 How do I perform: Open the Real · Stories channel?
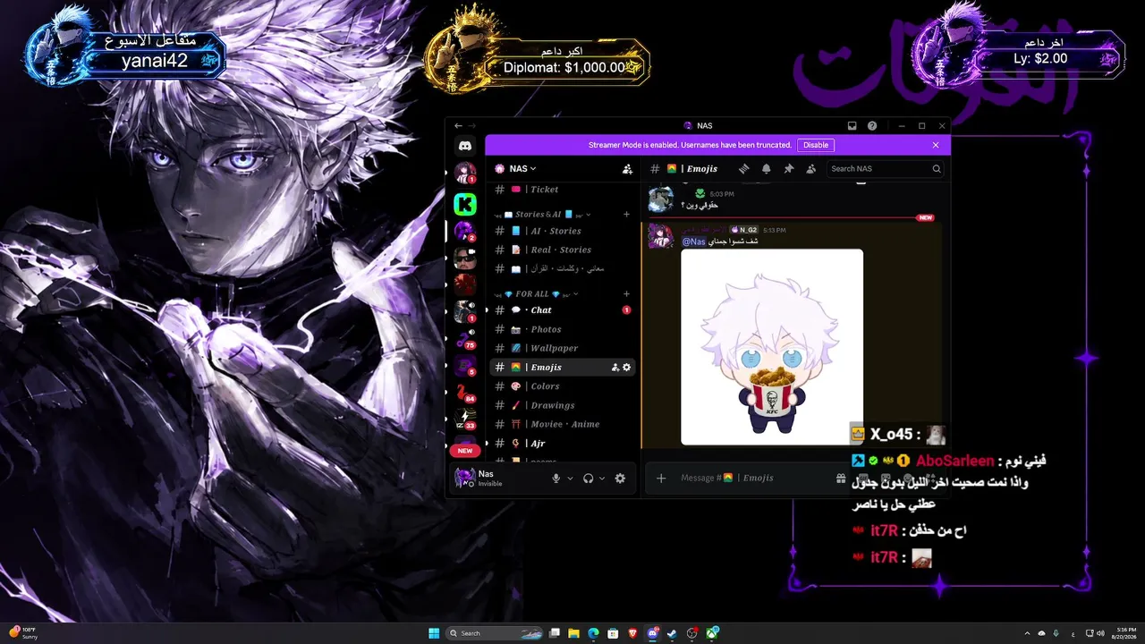point(563,250)
